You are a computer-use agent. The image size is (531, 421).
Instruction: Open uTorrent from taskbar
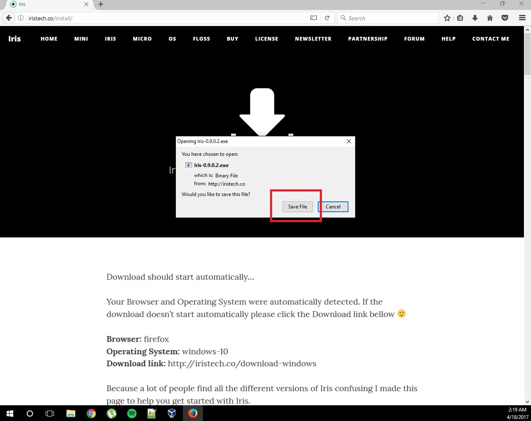pyautogui.click(x=112, y=413)
